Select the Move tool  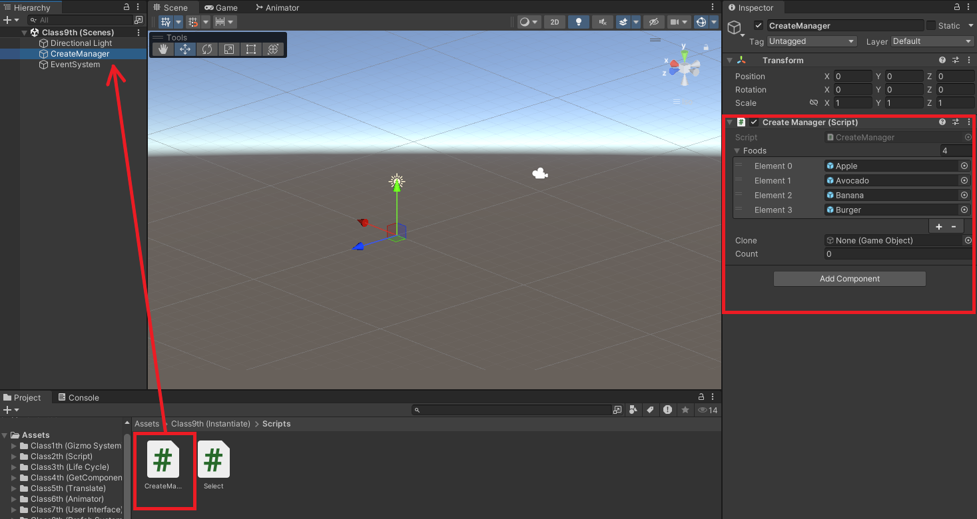[x=185, y=49]
